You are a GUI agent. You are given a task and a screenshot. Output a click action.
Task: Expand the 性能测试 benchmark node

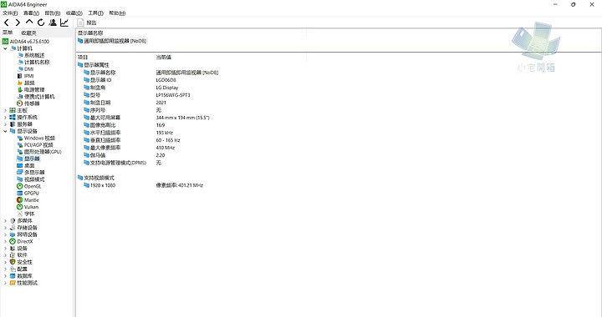(x=5, y=283)
